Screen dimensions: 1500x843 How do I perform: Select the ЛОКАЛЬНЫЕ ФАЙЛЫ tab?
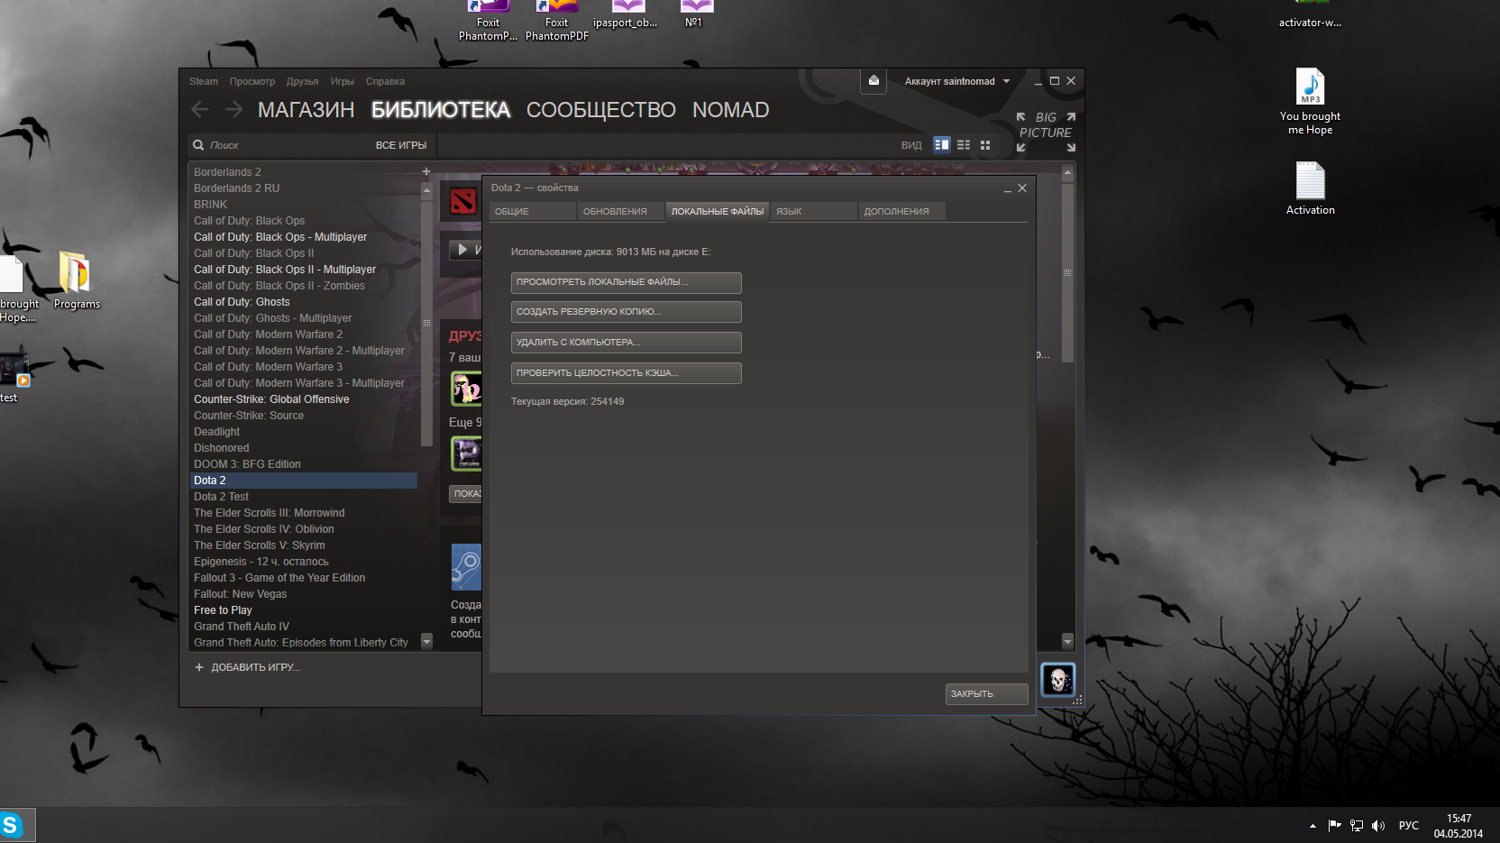718,211
